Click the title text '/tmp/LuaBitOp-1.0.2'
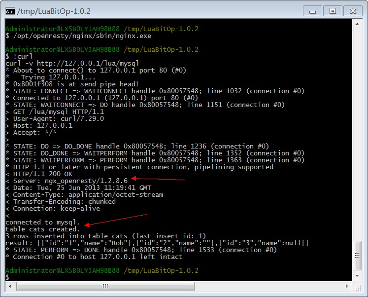 coord(54,11)
